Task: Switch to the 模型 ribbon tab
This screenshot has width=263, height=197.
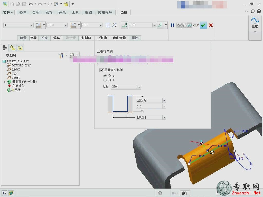Action: click(23, 12)
